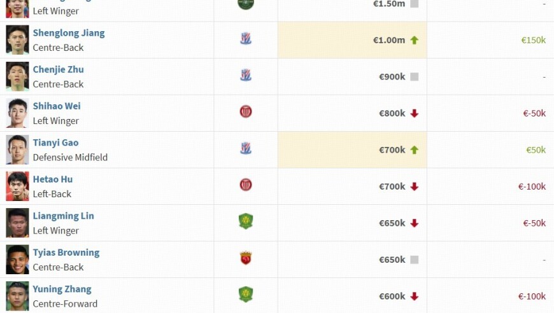
Task: Click red club crest beside Shihao Wei
Action: coord(246,112)
